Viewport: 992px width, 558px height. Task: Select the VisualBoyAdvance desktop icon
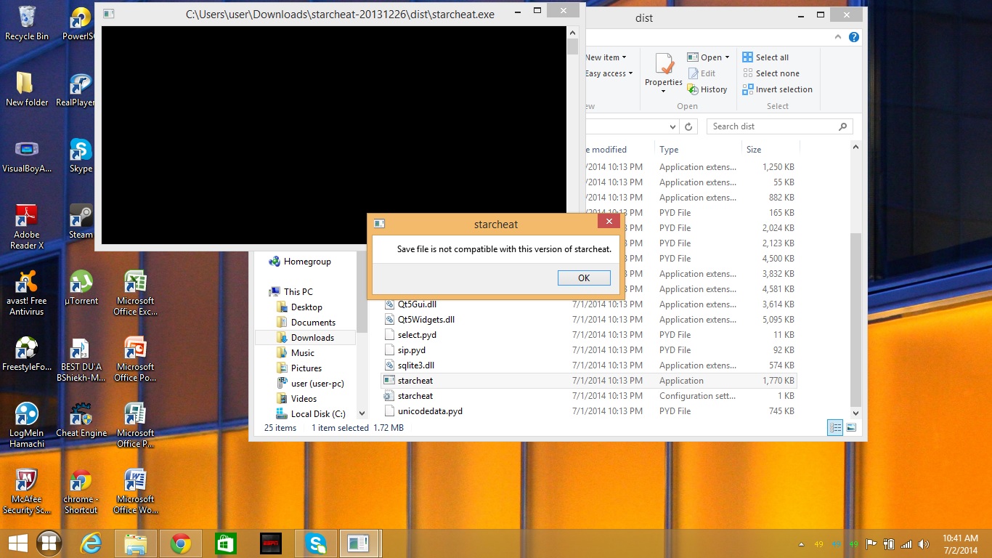(x=27, y=155)
